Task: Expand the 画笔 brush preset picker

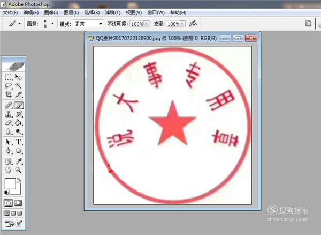Action: click(x=52, y=24)
